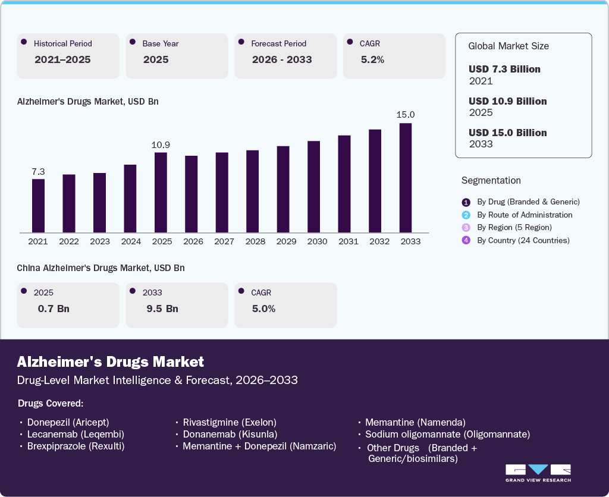The width and height of the screenshot is (609, 497).
Task: Click the Grand View Research logo
Action: tap(538, 473)
